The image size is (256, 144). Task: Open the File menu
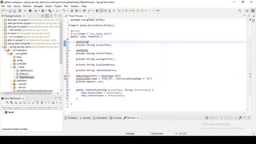pos(3,6)
